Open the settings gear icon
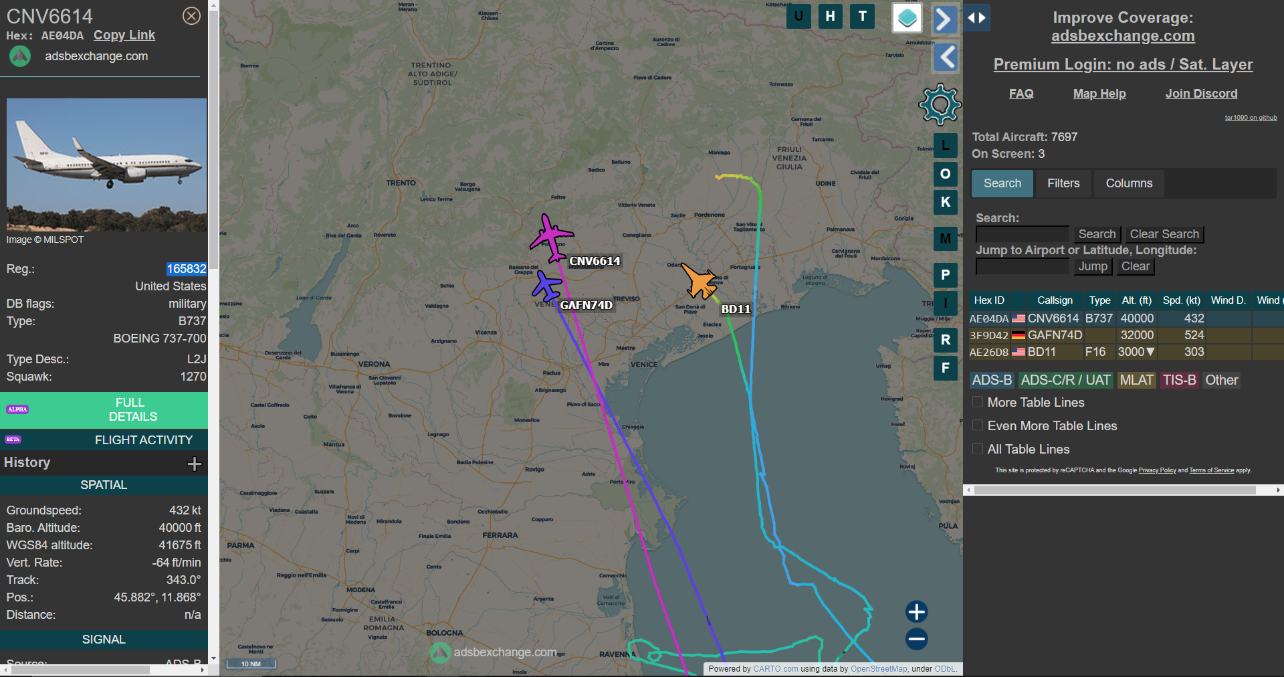The image size is (1284, 677). point(940,104)
